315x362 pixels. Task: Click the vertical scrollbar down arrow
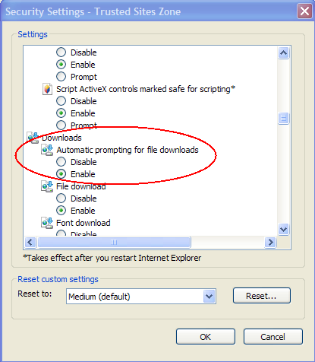click(283, 230)
